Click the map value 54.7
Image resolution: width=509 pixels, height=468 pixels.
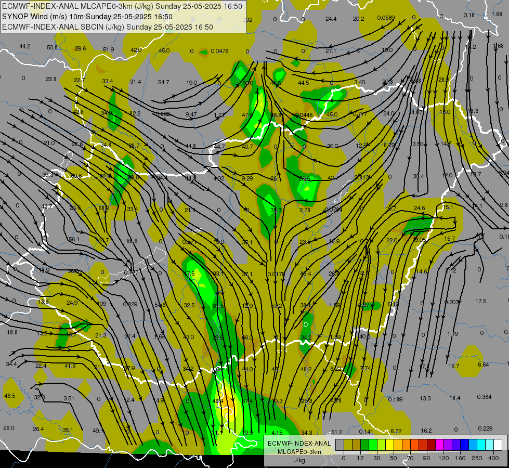click(x=164, y=82)
